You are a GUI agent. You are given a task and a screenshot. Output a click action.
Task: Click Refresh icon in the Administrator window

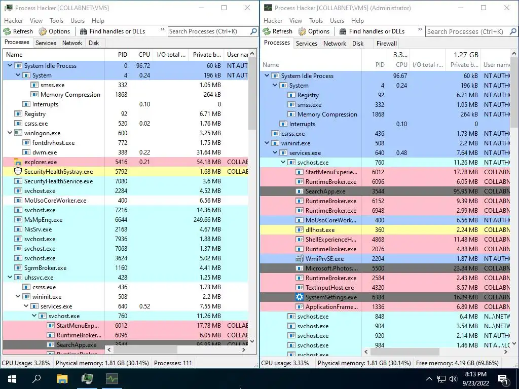(267, 31)
